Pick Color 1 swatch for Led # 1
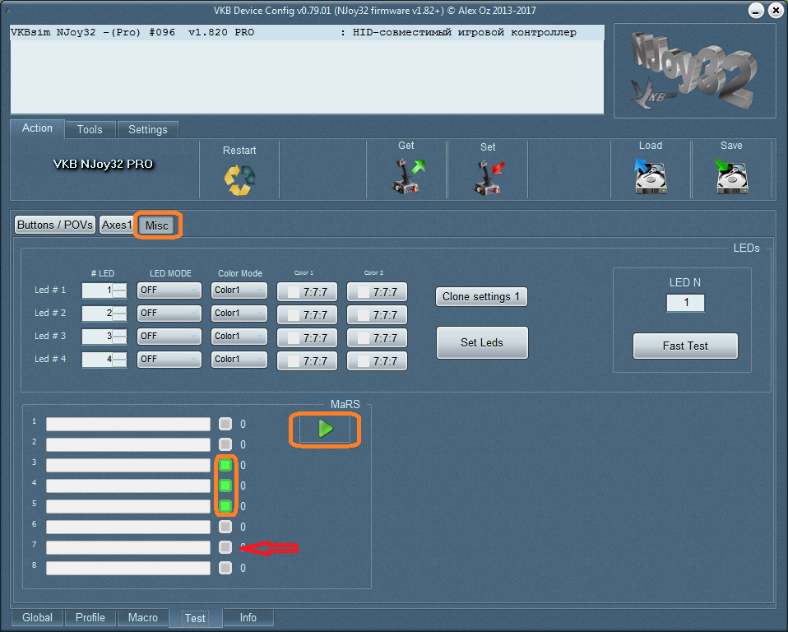Viewport: 788px width, 632px height. [307, 292]
